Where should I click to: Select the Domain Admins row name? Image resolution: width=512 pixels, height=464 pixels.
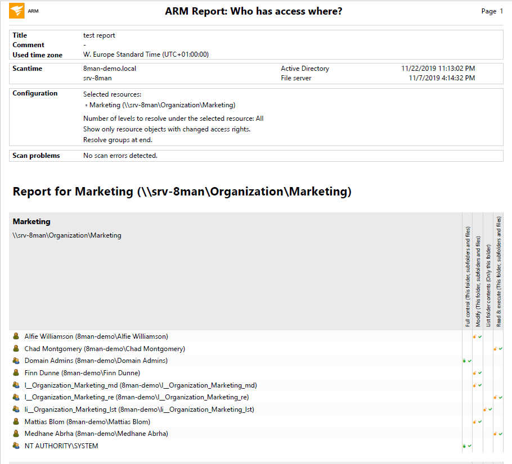[96, 361]
